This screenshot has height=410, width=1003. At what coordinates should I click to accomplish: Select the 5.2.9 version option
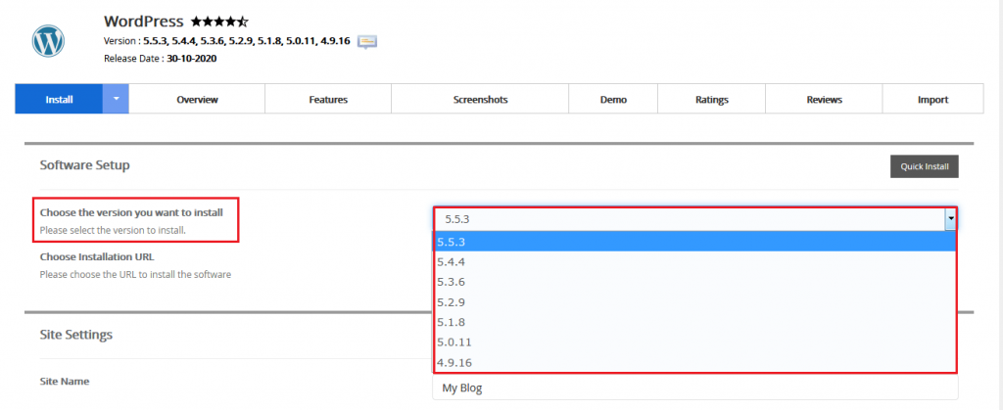[695, 302]
